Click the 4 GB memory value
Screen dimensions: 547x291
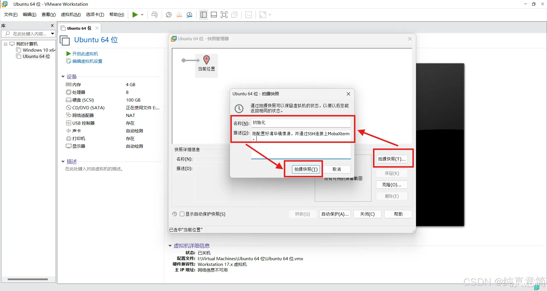tap(130, 84)
